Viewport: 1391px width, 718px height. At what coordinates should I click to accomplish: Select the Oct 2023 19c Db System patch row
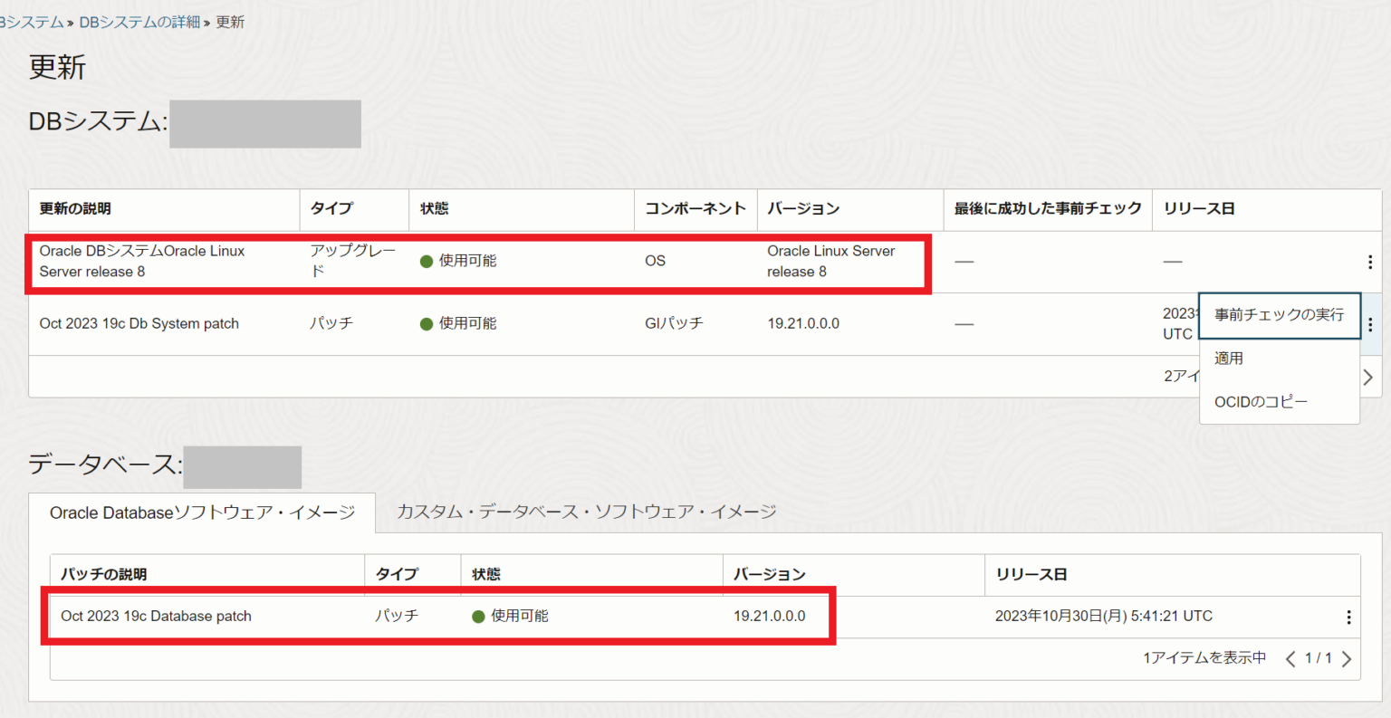(x=138, y=323)
